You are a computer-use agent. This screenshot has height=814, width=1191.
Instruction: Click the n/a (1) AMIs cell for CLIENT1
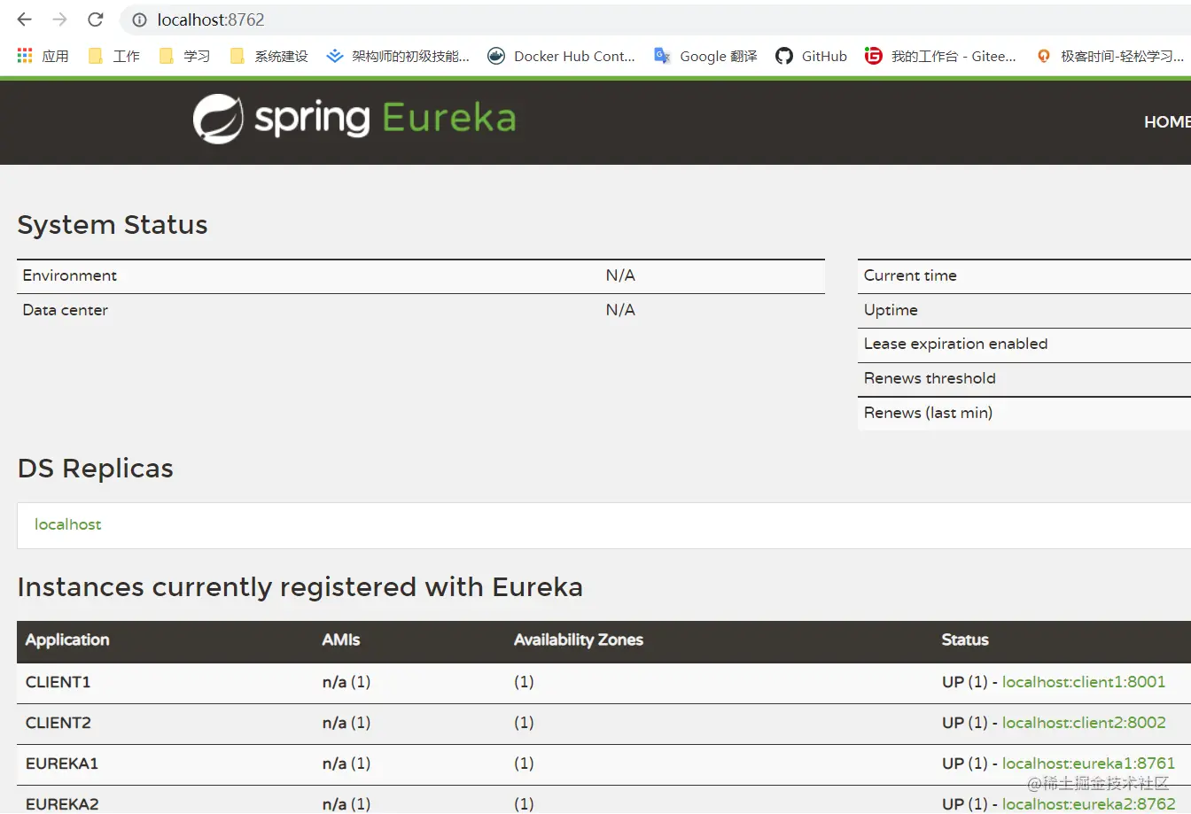(346, 682)
